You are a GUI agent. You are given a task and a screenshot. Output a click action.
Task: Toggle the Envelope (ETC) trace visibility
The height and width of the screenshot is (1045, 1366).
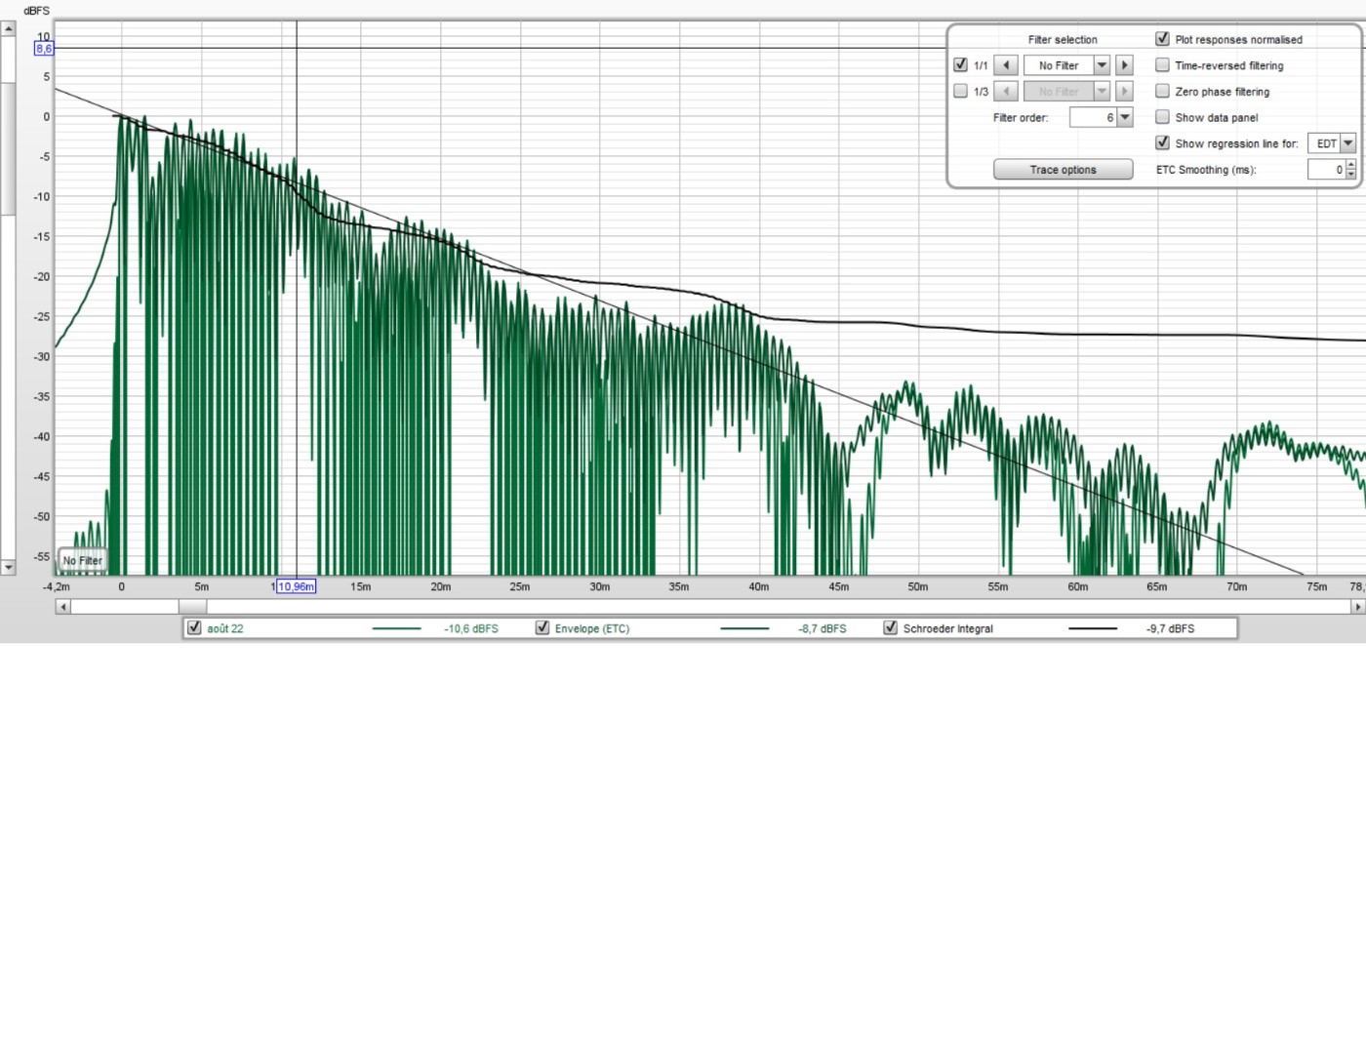coord(542,628)
